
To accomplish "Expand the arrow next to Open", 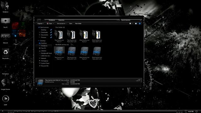I will click(x=53, y=24).
